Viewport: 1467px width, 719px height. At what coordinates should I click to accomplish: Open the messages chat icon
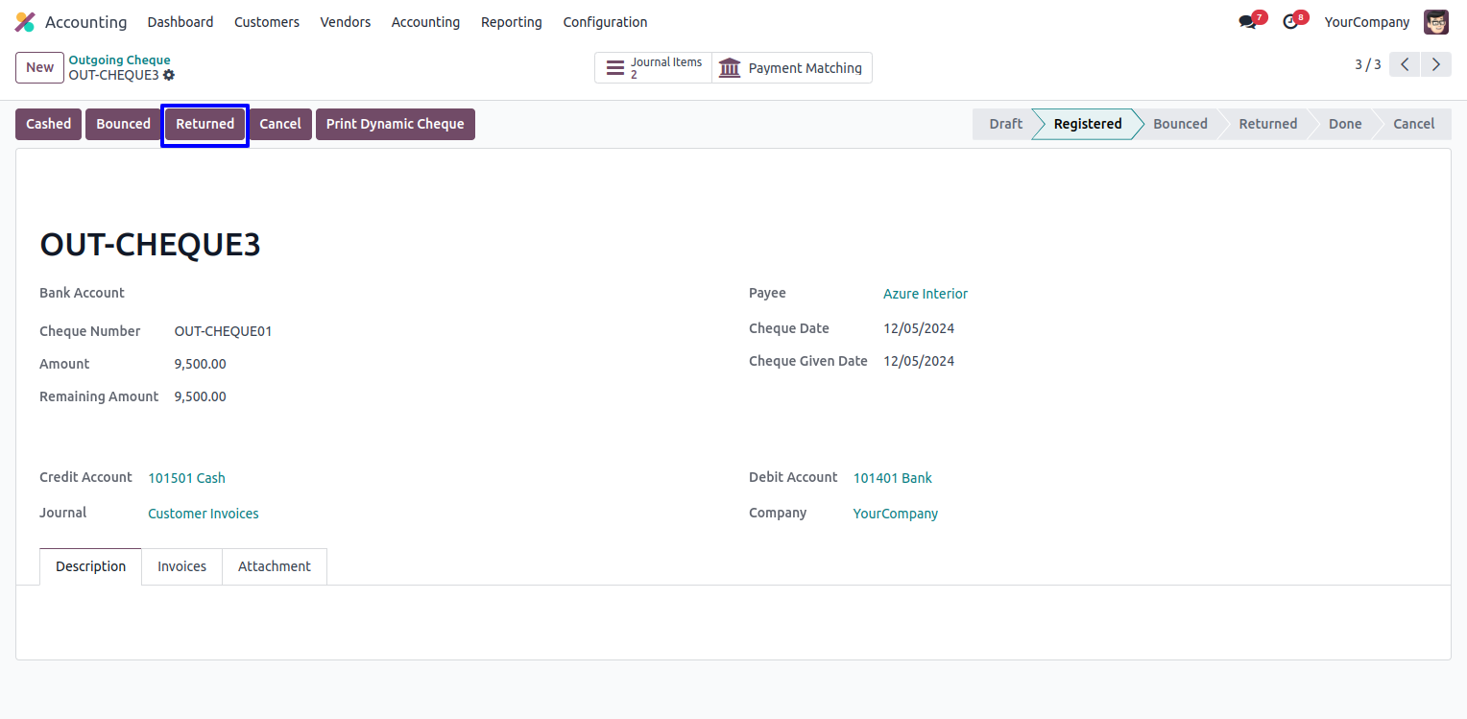click(x=1247, y=22)
